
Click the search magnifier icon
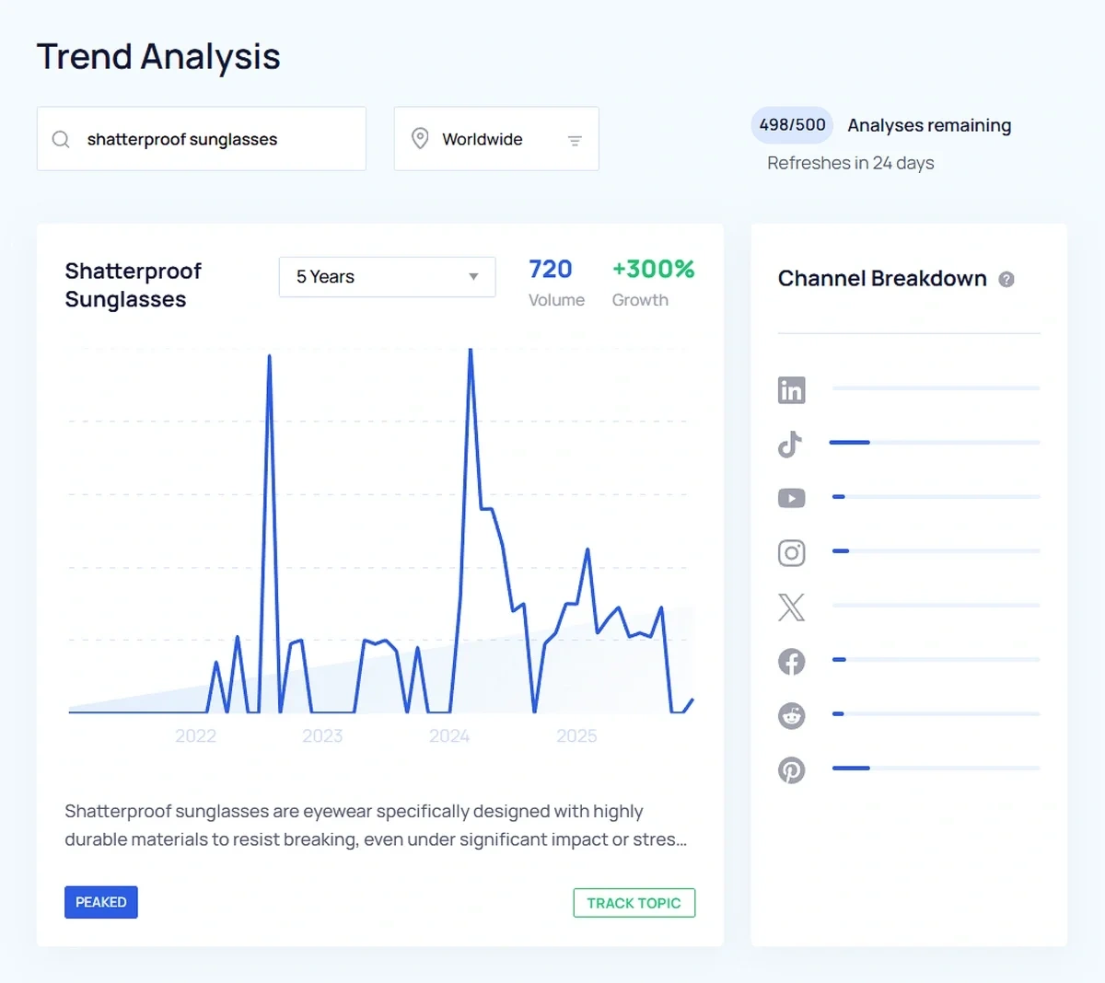pyautogui.click(x=61, y=139)
